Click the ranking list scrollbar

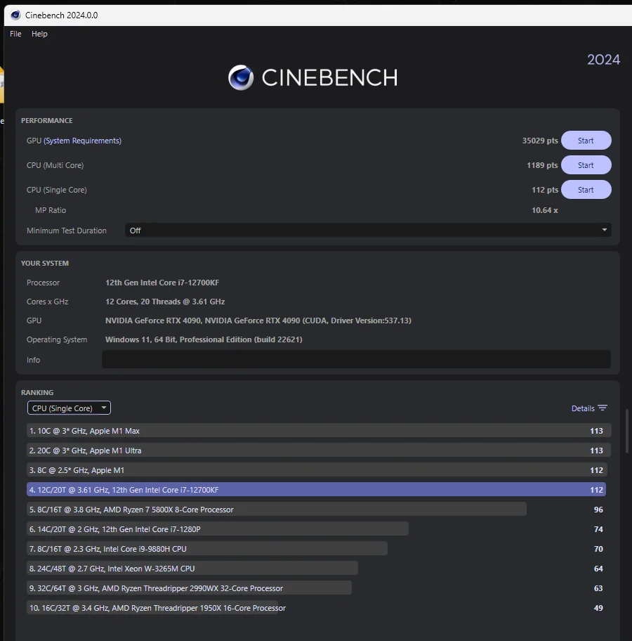click(627, 431)
